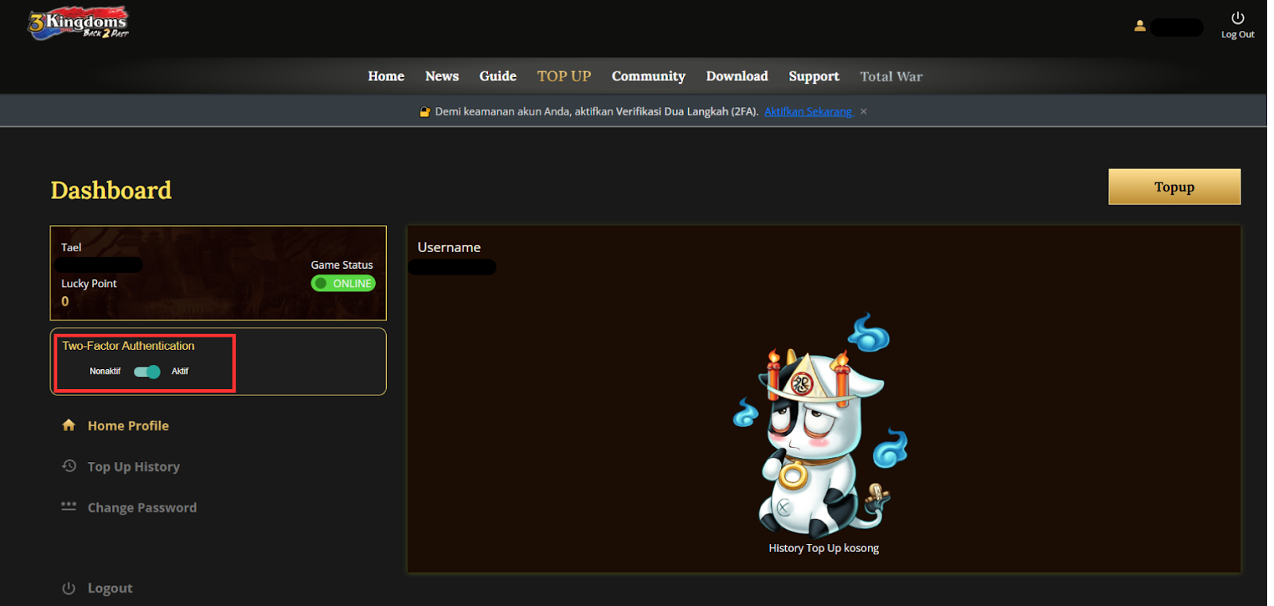Click the History Top Up kosong text

(823, 548)
